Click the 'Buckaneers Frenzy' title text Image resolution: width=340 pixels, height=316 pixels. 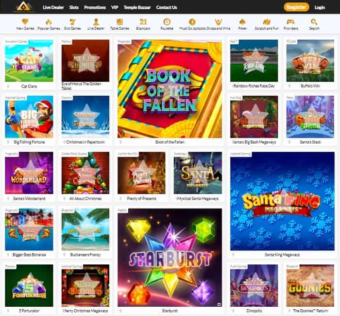coord(85,255)
